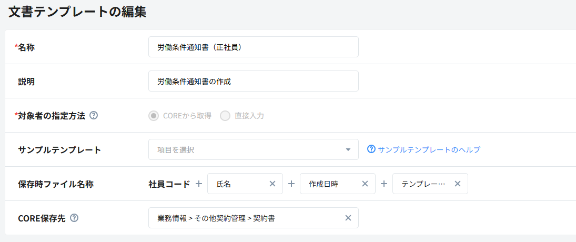Click the 名称 text input field
The height and width of the screenshot is (242, 576).
(253, 47)
